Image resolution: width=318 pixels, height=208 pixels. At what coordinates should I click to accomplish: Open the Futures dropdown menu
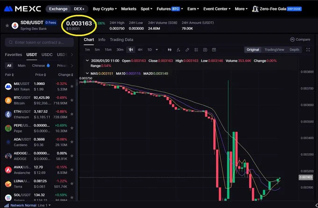point(170,9)
